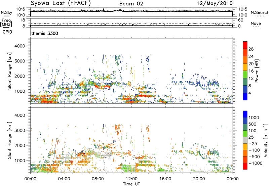
Task: Click the '4000' tick on power panel
Action: (x=20, y=46)
